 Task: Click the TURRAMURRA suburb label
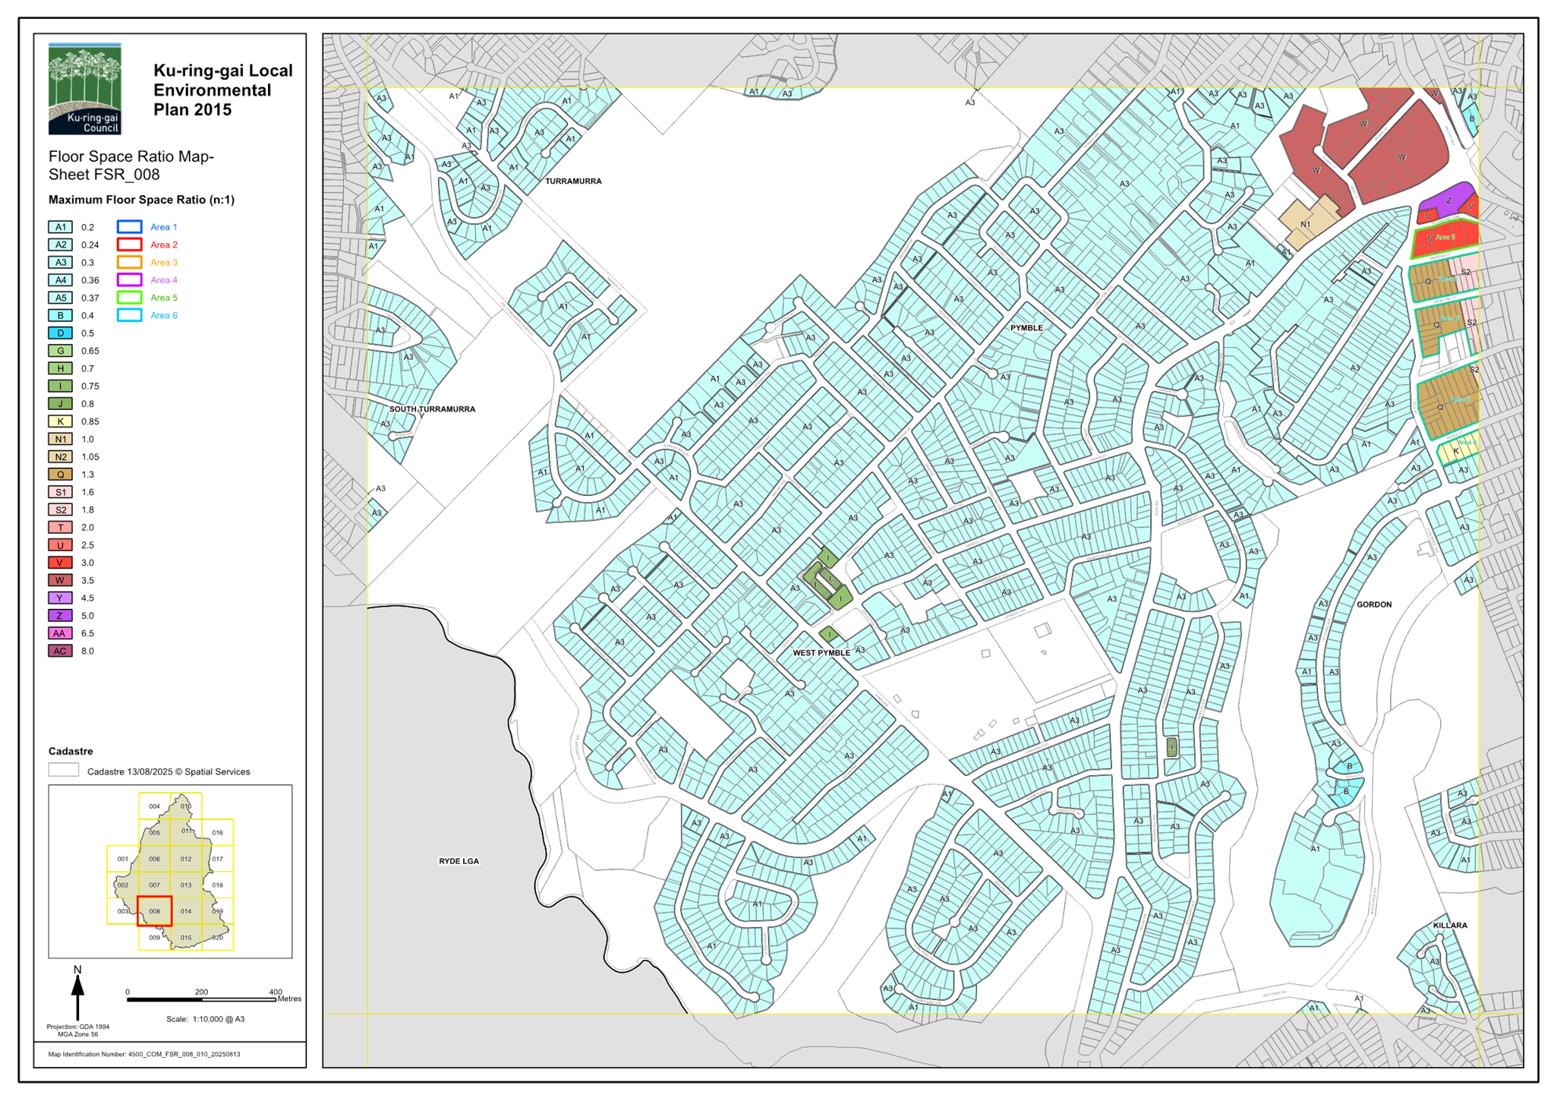573,181
